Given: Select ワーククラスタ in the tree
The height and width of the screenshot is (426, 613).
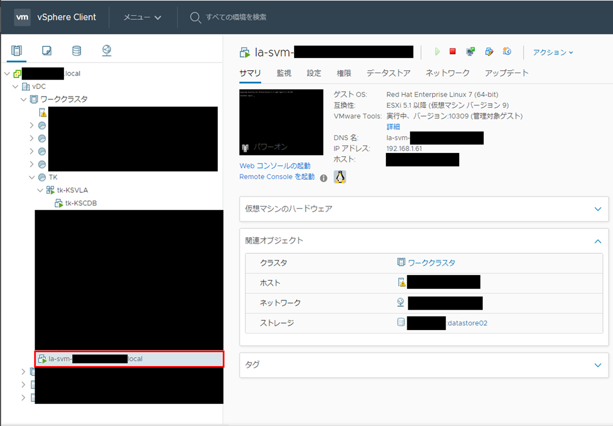Looking at the screenshot, I should tap(64, 100).
